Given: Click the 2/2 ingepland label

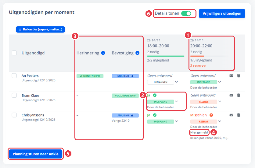Looking at the screenshot, I should click(158, 60).
